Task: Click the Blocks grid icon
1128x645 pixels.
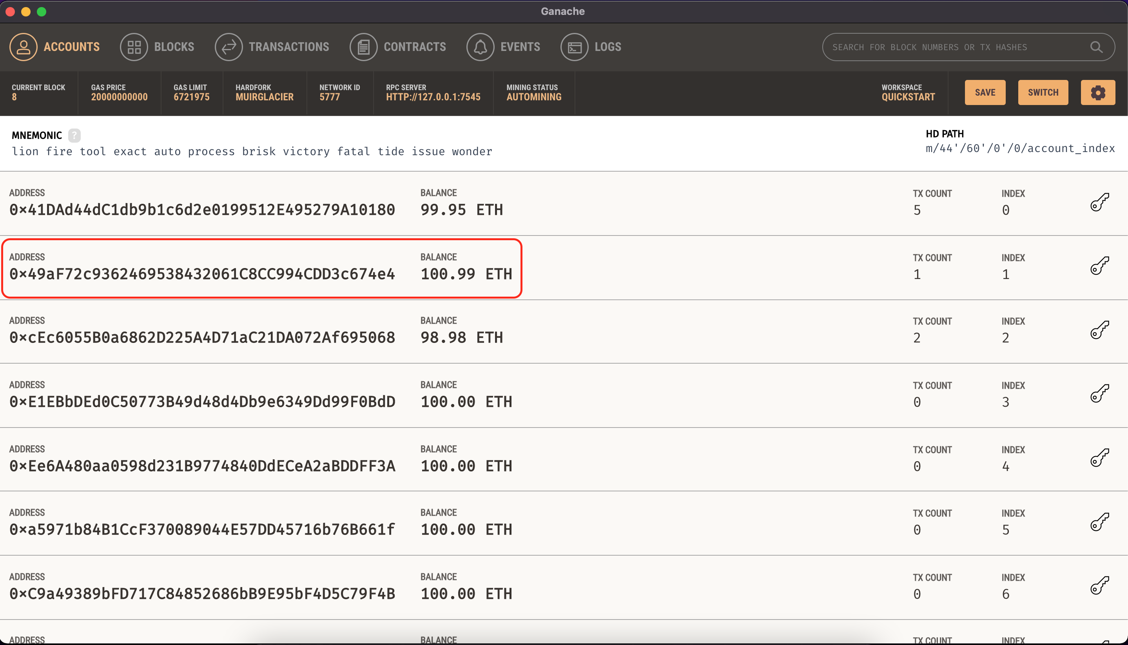Action: coord(134,47)
